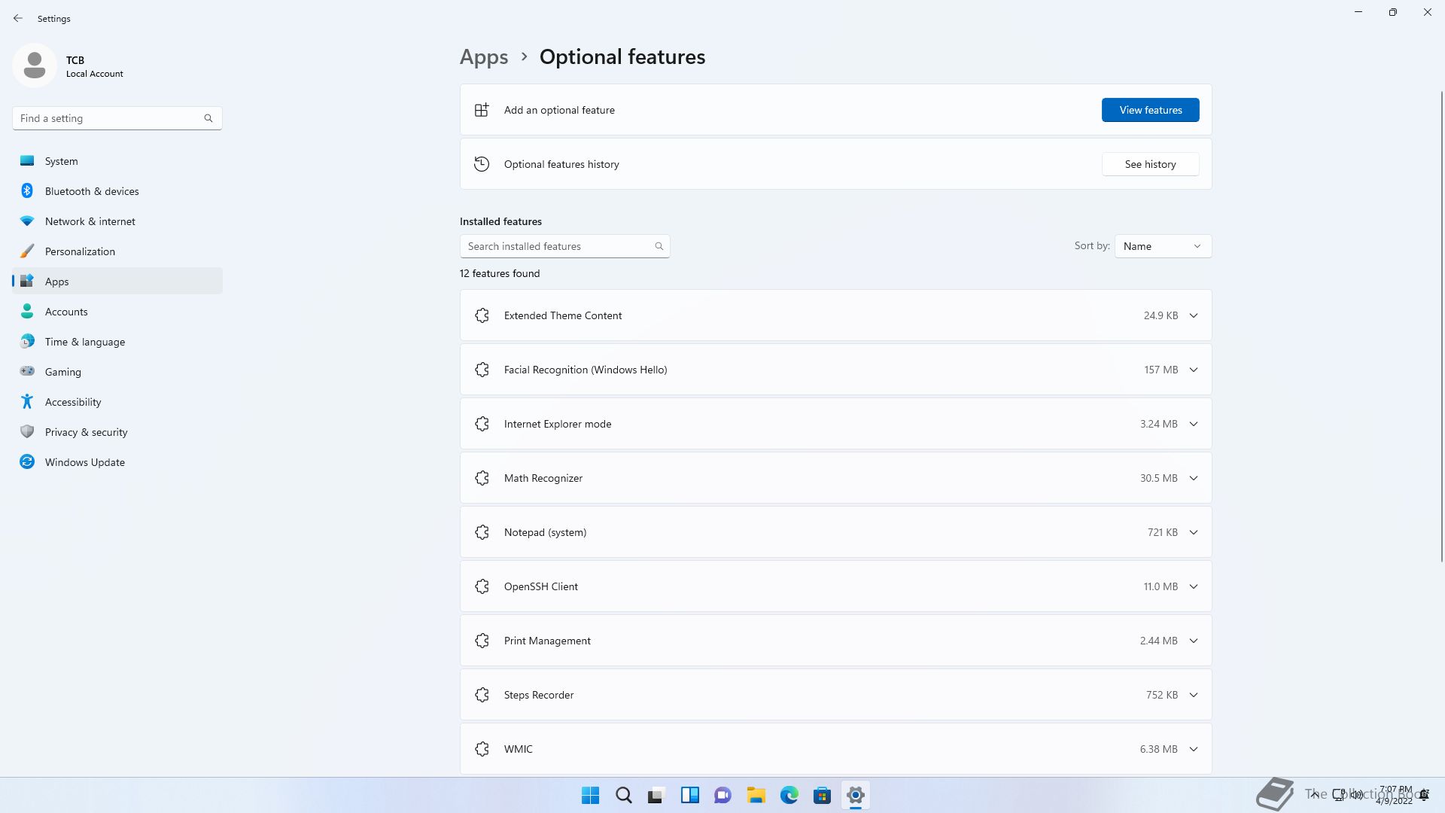This screenshot has height=813, width=1445.
Task: Click the Settings gear in the taskbar
Action: tap(856, 795)
